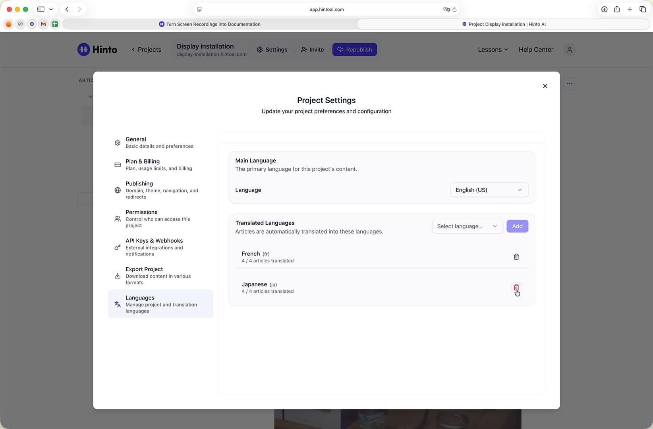Click the Safari address bar
The height and width of the screenshot is (429, 653).
[326, 10]
